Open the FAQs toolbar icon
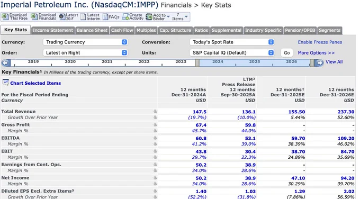Screen dimensions: 360x199 point(105,17)
